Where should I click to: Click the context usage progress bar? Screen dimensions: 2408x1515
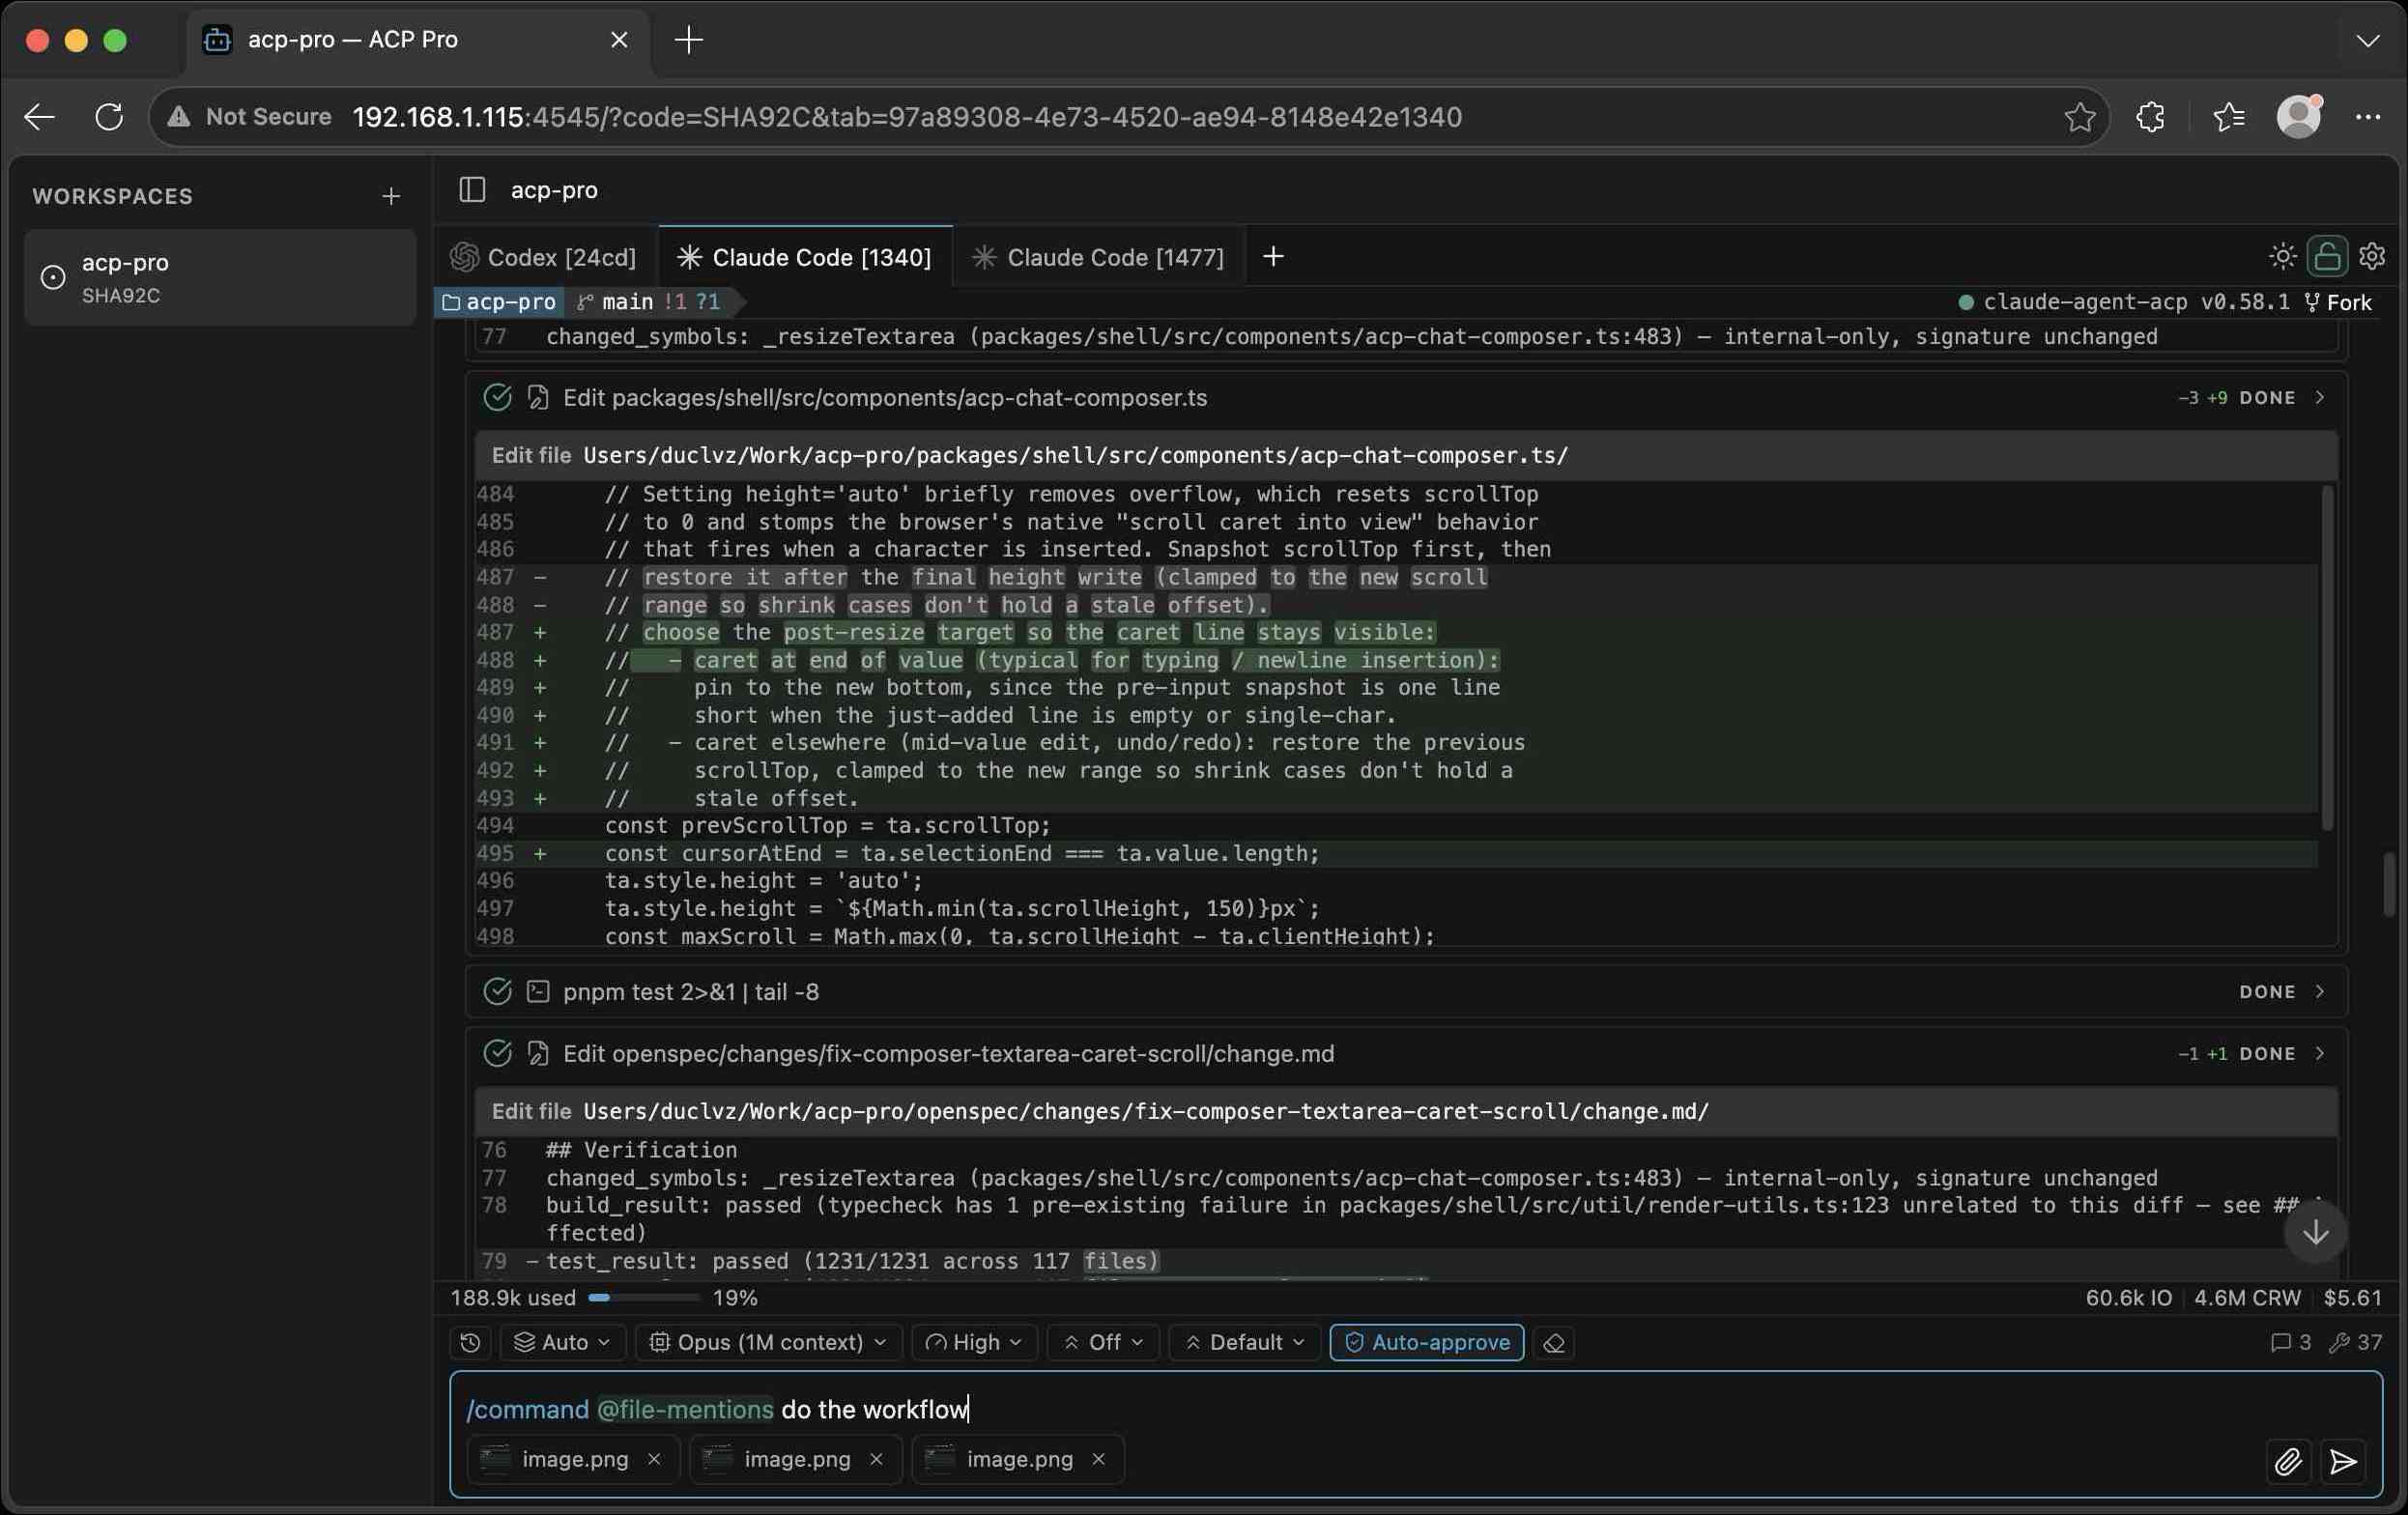tap(644, 1298)
